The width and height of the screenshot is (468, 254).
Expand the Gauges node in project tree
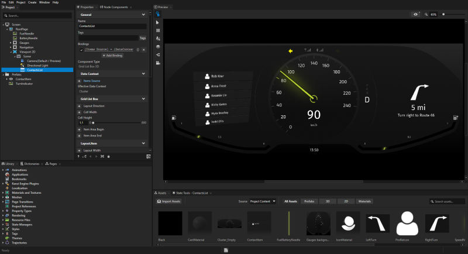coord(11,43)
